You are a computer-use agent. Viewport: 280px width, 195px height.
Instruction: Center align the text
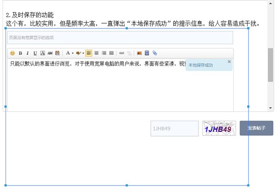coord(96,53)
